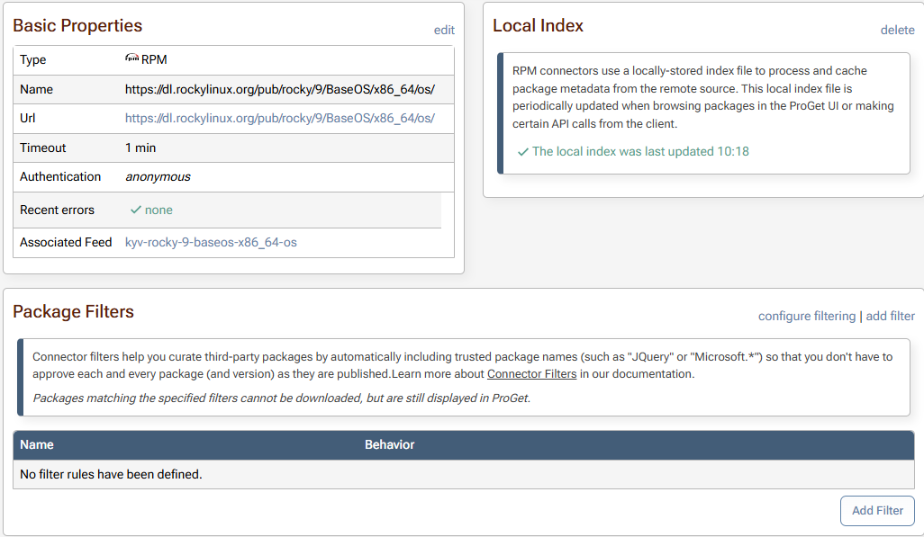924x537 pixels.
Task: Click the green checkmark beside Recent errors
Action: point(136,210)
